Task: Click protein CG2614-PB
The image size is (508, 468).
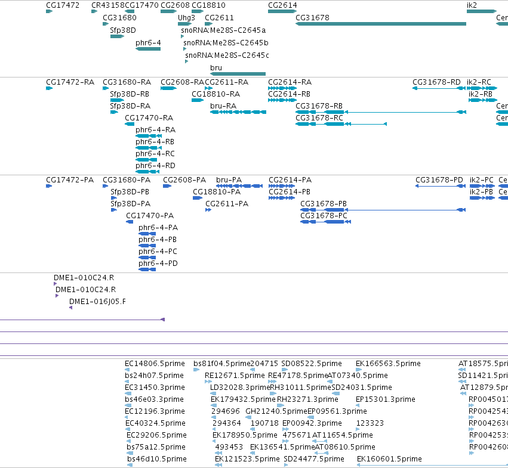Action: [x=290, y=192]
